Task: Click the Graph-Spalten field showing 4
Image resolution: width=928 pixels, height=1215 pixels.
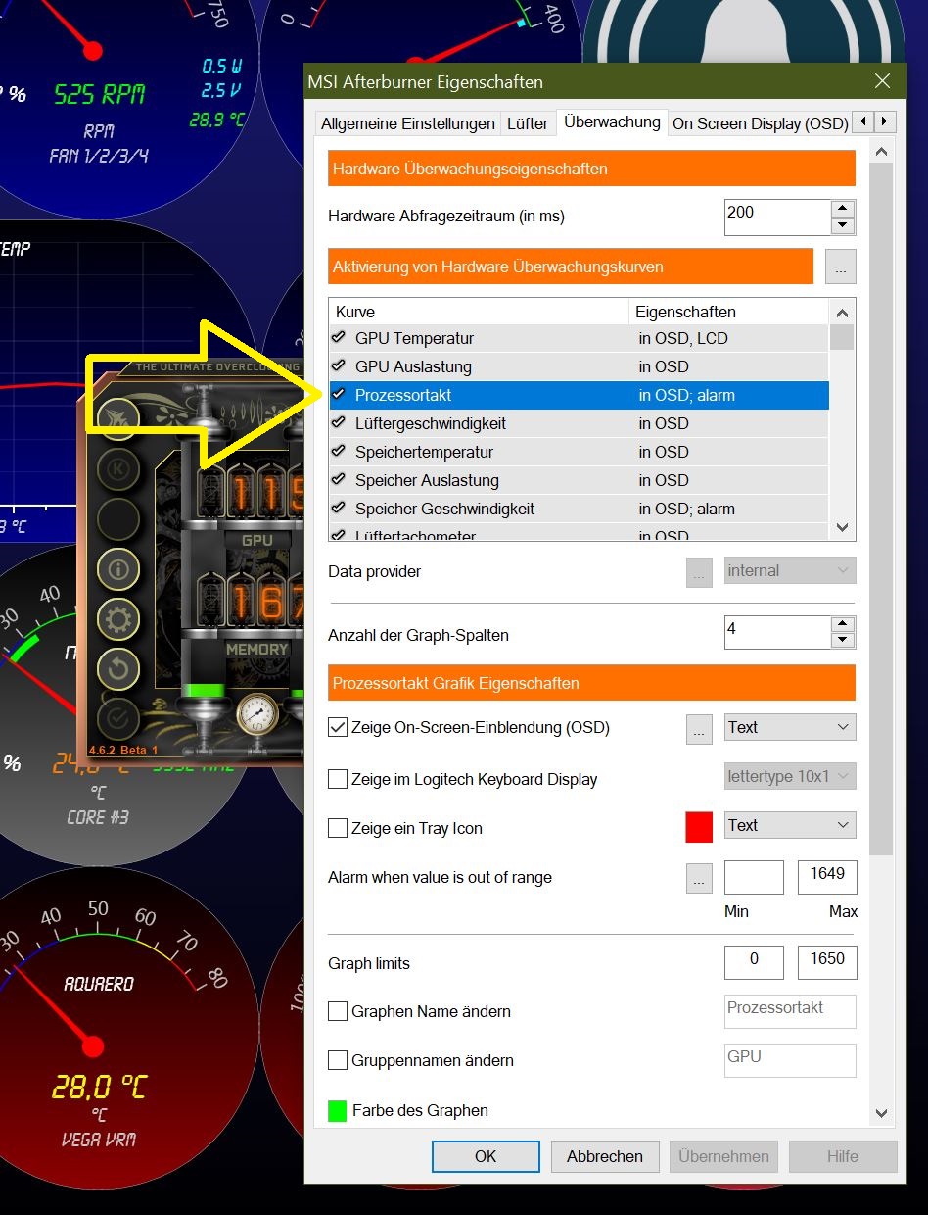Action: coord(777,632)
